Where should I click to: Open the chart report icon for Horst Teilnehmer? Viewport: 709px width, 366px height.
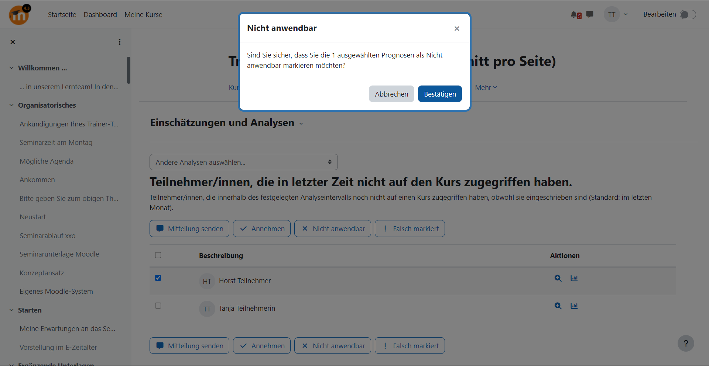(x=574, y=278)
